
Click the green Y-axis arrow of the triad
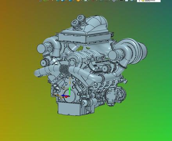(70, 90)
